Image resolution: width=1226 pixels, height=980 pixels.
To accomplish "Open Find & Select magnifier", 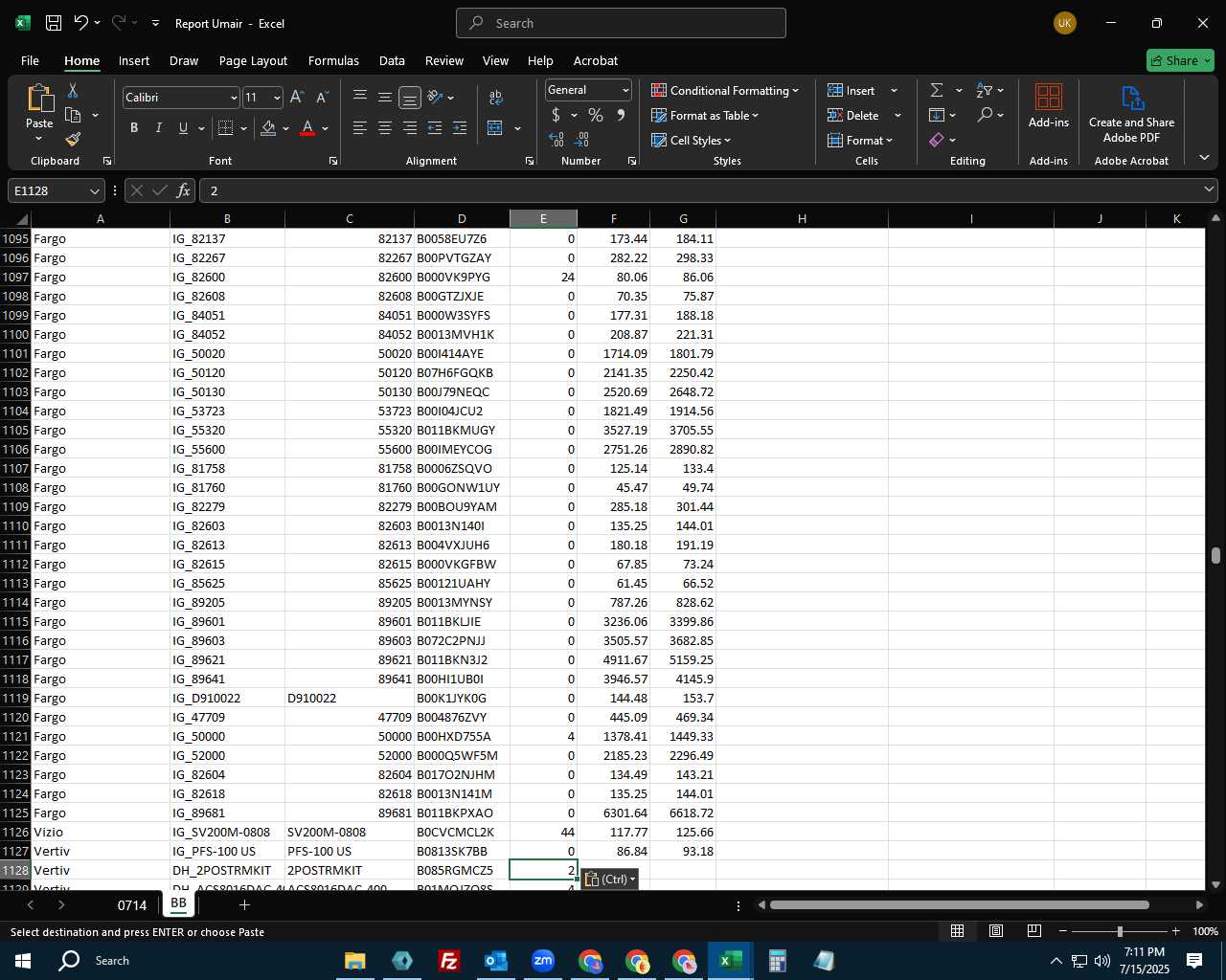I will pos(985,115).
